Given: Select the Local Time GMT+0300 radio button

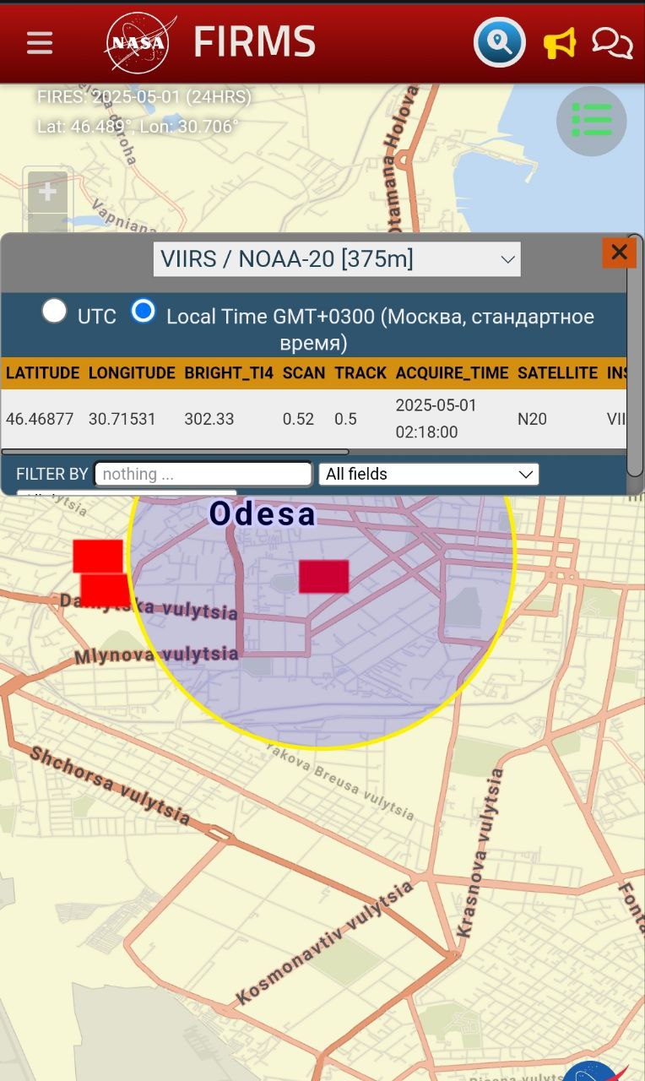Looking at the screenshot, I should 144,311.
